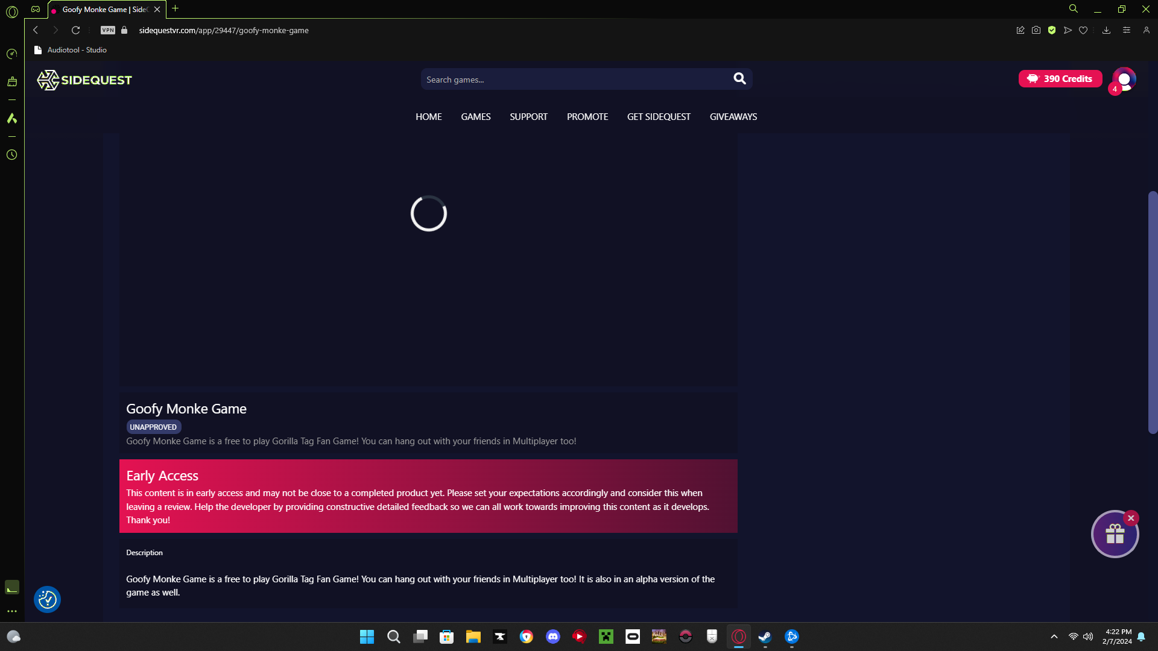Click the Search games input field

[x=573, y=79]
